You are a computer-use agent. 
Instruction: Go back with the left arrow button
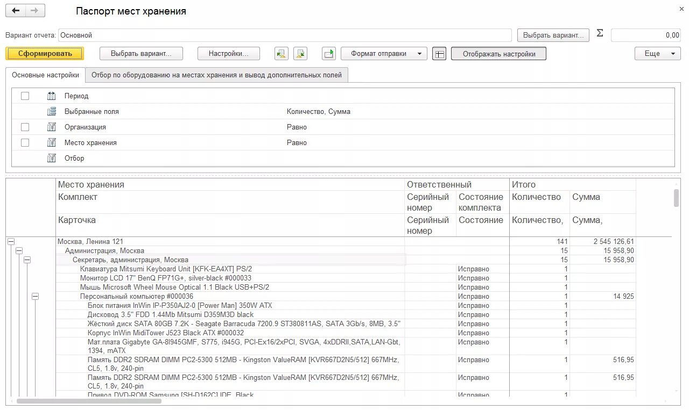pos(16,11)
